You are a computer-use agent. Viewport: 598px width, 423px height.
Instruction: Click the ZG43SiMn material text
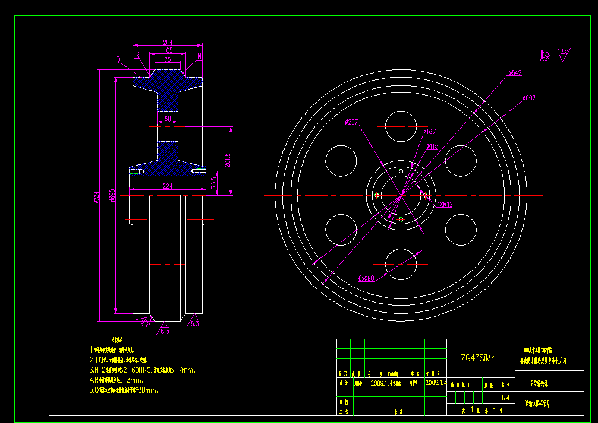[x=479, y=358]
